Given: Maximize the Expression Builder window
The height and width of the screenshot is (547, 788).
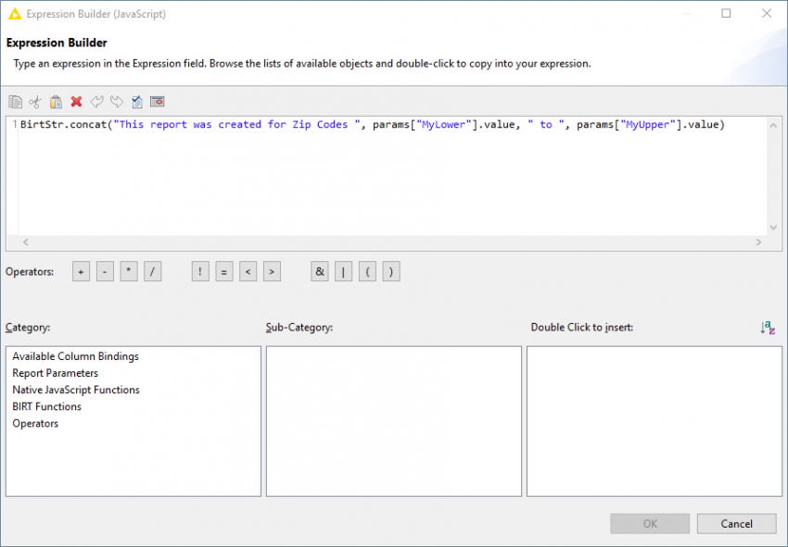Looking at the screenshot, I should coord(726,14).
